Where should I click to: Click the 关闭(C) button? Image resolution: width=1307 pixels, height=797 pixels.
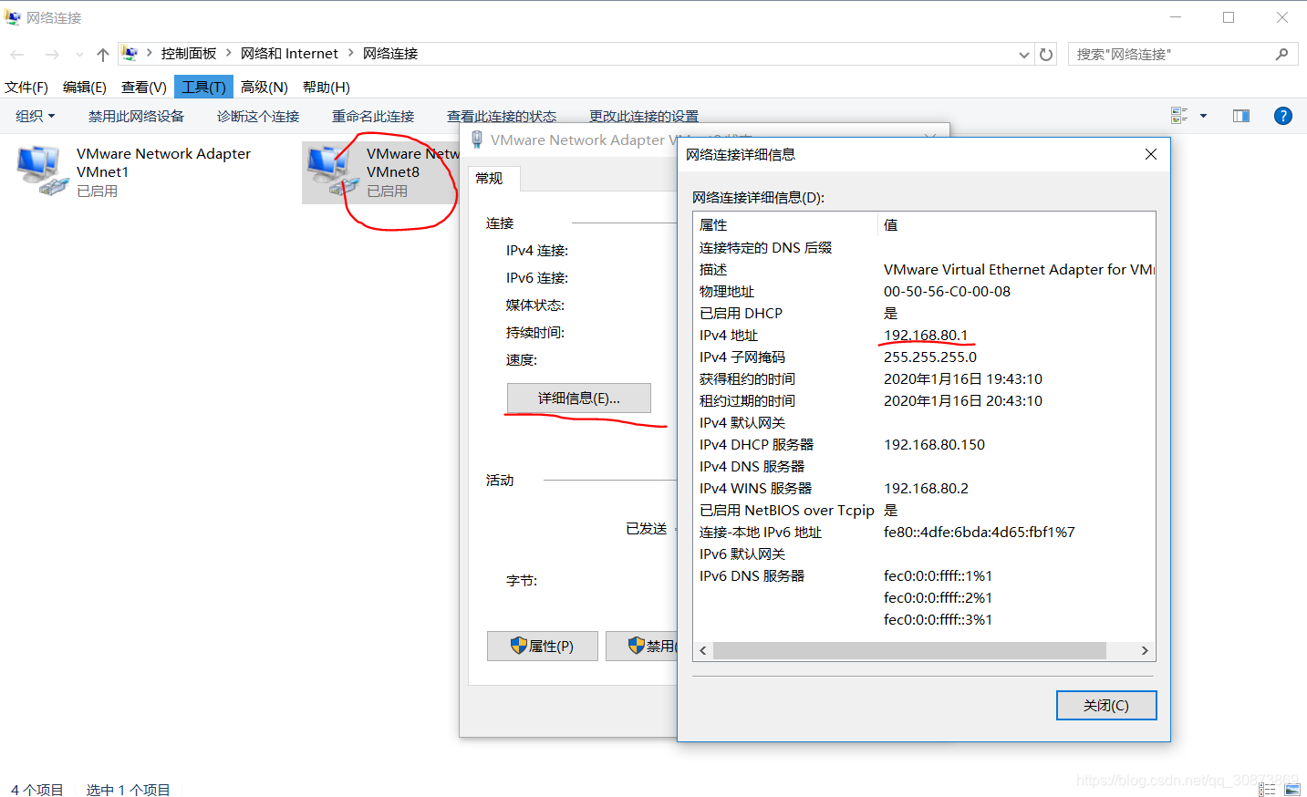pos(1106,705)
